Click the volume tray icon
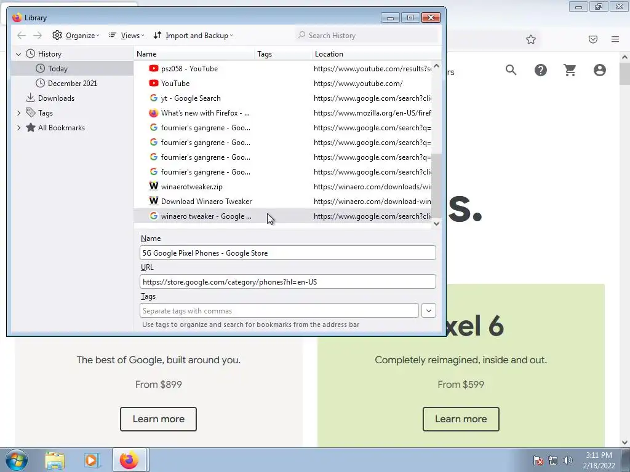This screenshot has width=630, height=472. [568, 460]
